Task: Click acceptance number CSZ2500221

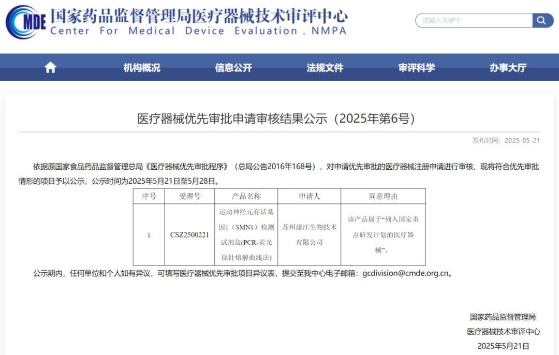Action: [x=189, y=235]
